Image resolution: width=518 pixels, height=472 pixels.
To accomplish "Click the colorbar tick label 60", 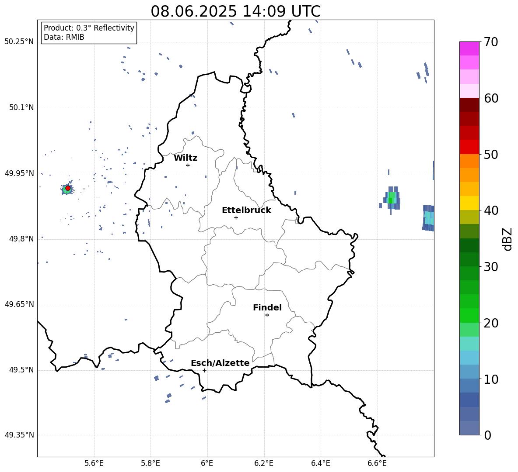I will (x=491, y=98).
